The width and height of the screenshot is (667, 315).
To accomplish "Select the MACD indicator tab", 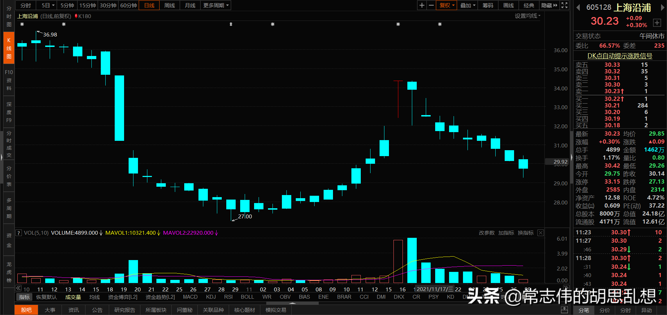I will (x=190, y=297).
